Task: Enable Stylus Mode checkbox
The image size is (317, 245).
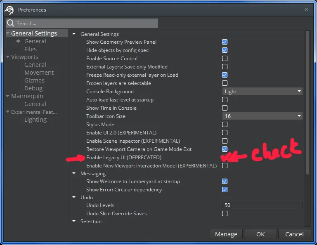Action: click(x=225, y=125)
